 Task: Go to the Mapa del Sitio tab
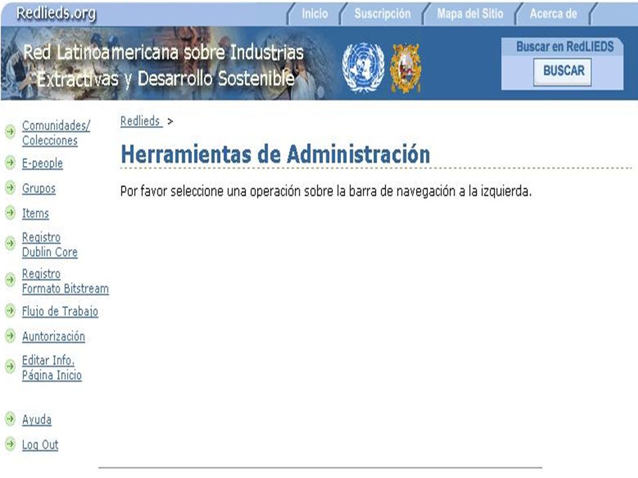[470, 14]
